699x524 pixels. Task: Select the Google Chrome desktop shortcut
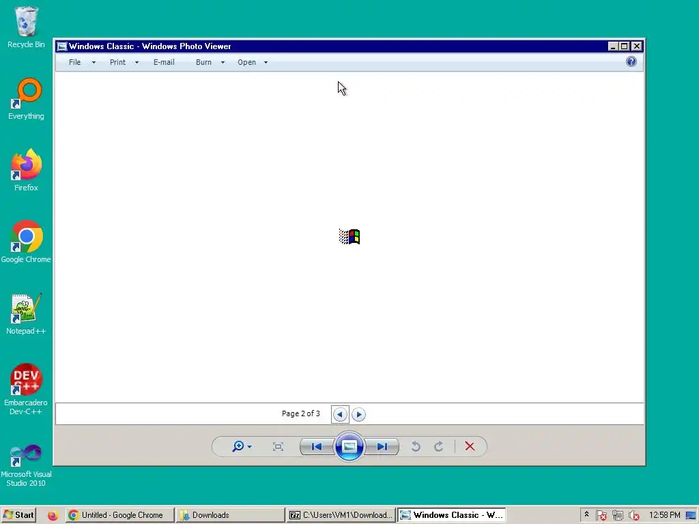26,242
